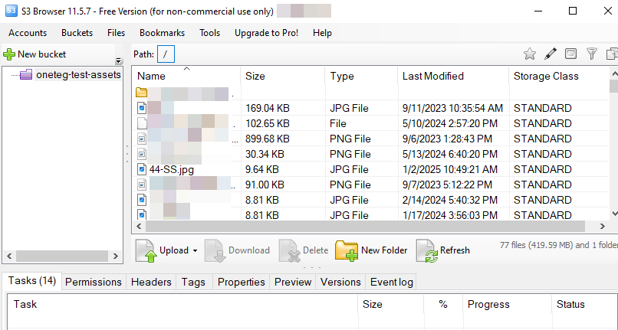This screenshot has height=330, width=618.
Task: Click the square view icon beside pencil
Action: pos(570,54)
